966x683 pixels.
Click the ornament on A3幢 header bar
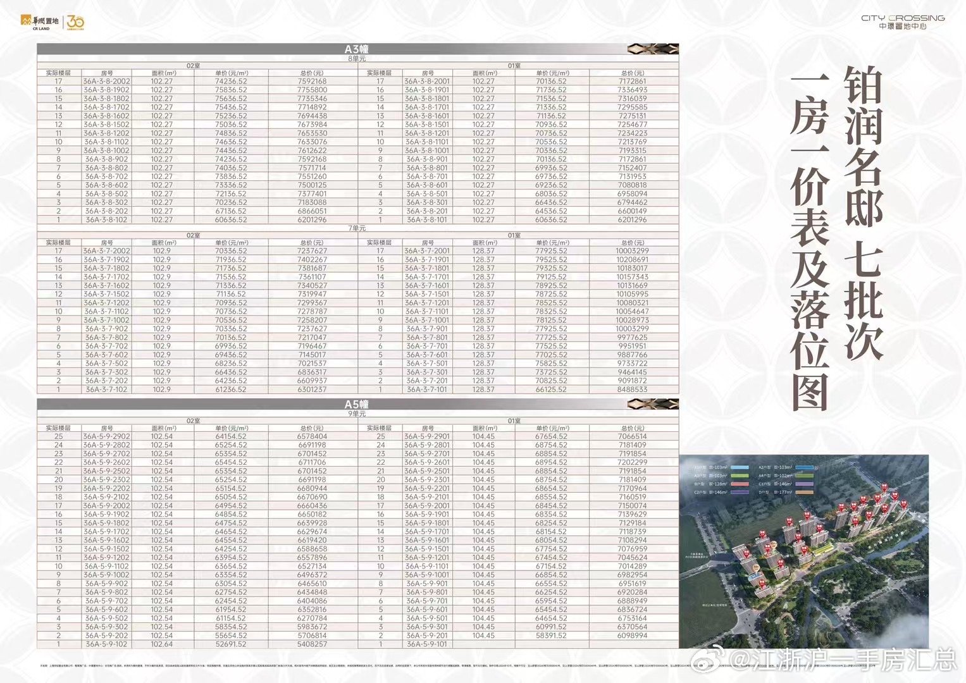point(652,49)
